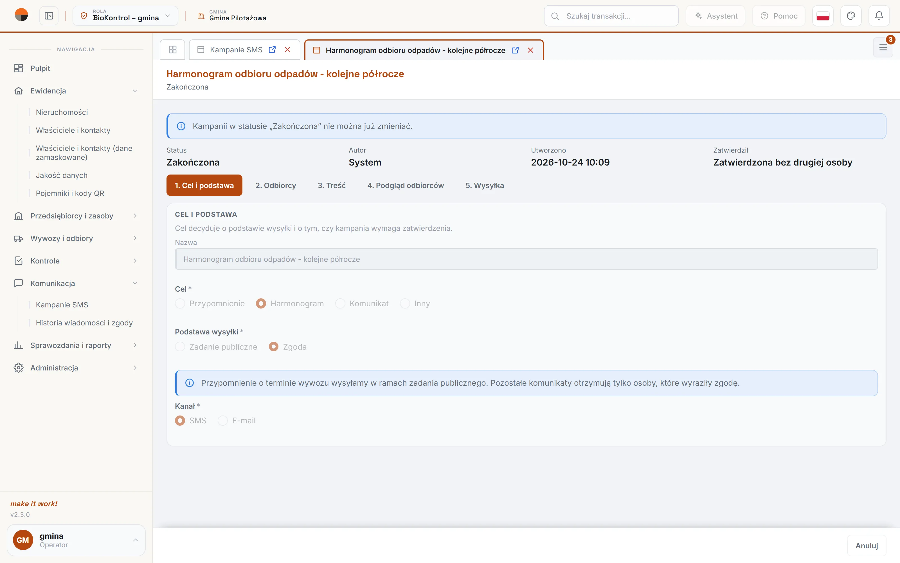This screenshot has width=900, height=563.
Task: Open the Asystent button
Action: tap(715, 16)
